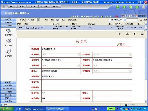Open 公共信息 sidebar section
Screen dimensions: 148x111
coord(8,92)
